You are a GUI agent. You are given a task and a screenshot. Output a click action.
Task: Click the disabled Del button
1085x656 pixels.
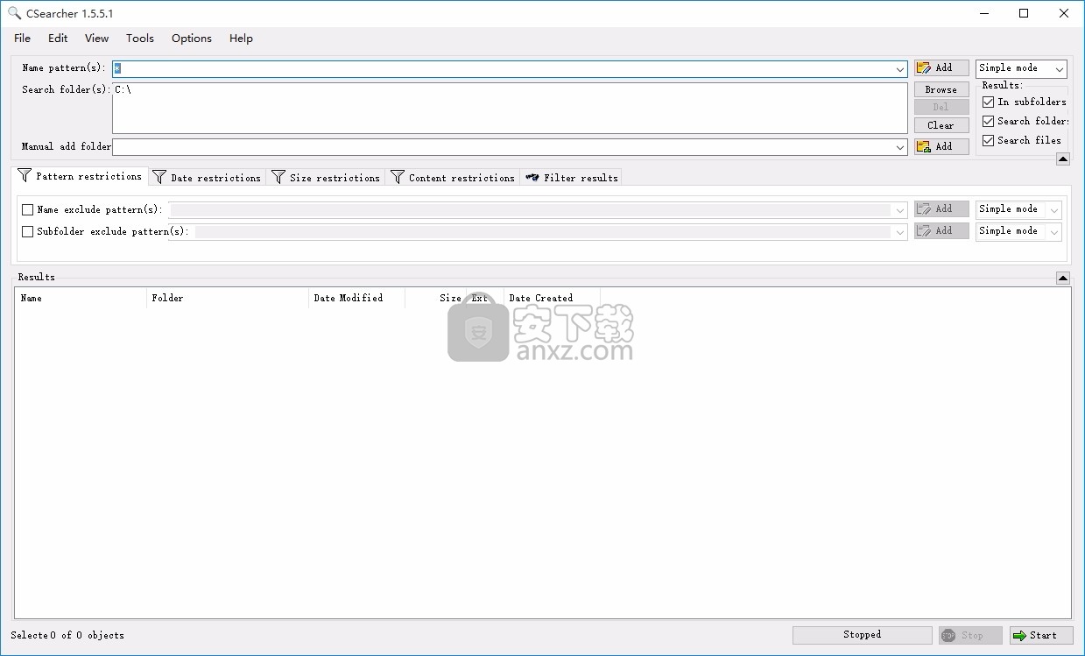941,107
